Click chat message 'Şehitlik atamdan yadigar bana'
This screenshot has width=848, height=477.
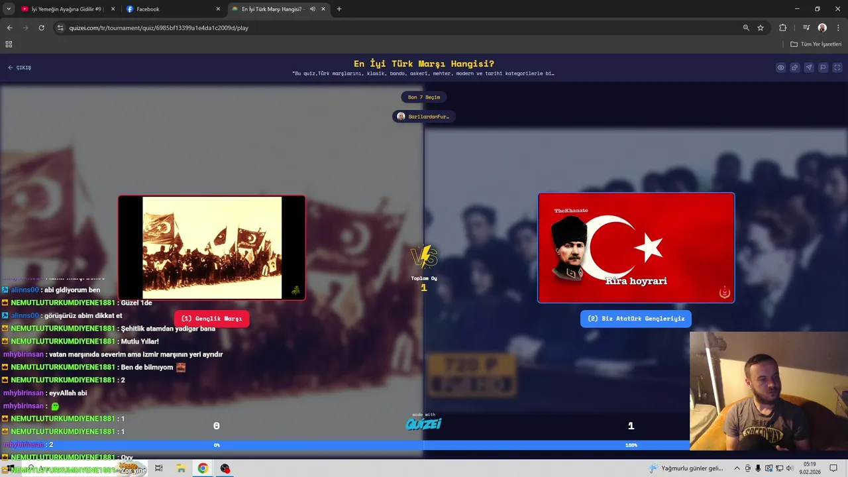[x=168, y=329]
